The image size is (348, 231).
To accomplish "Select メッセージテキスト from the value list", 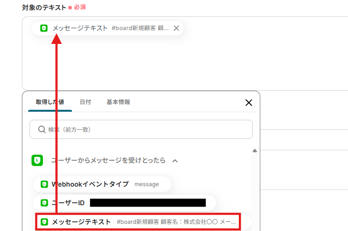I will (138, 222).
